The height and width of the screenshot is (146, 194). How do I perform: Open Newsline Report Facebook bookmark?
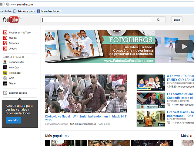pos(49,11)
